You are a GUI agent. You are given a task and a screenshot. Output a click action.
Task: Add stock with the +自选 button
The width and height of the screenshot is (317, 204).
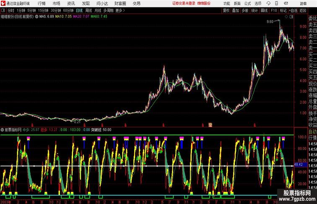point(293,10)
